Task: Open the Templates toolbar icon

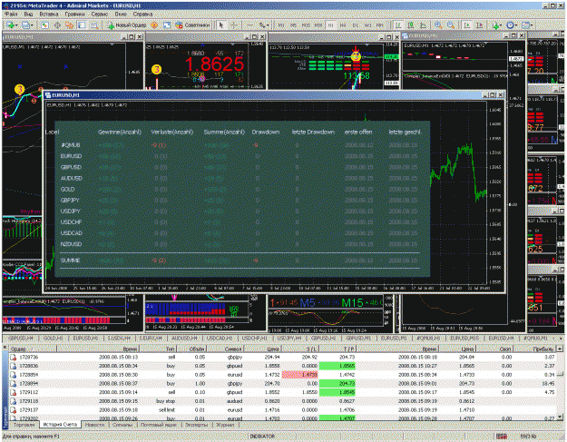Action: [525, 25]
